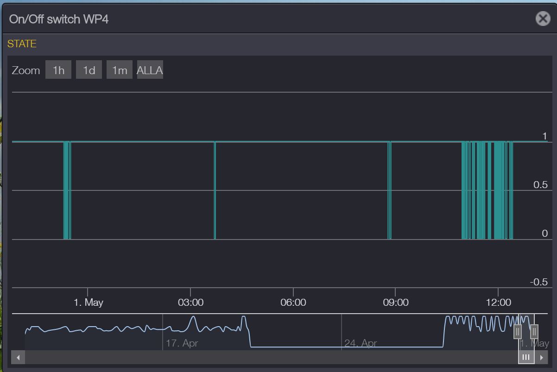The height and width of the screenshot is (372, 557).
Task: Click the right scrollbar arrow
Action: point(541,357)
